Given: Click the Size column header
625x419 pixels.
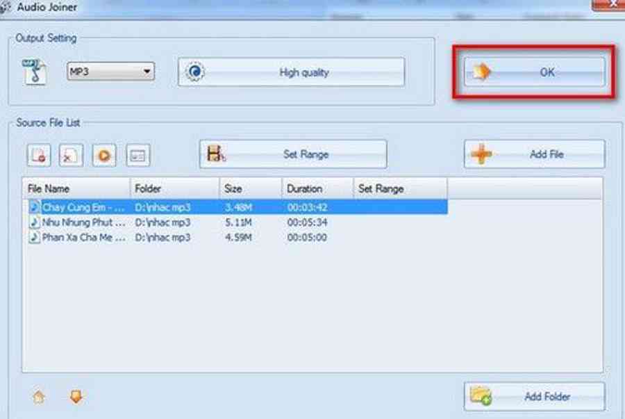Looking at the screenshot, I should pos(250,188).
